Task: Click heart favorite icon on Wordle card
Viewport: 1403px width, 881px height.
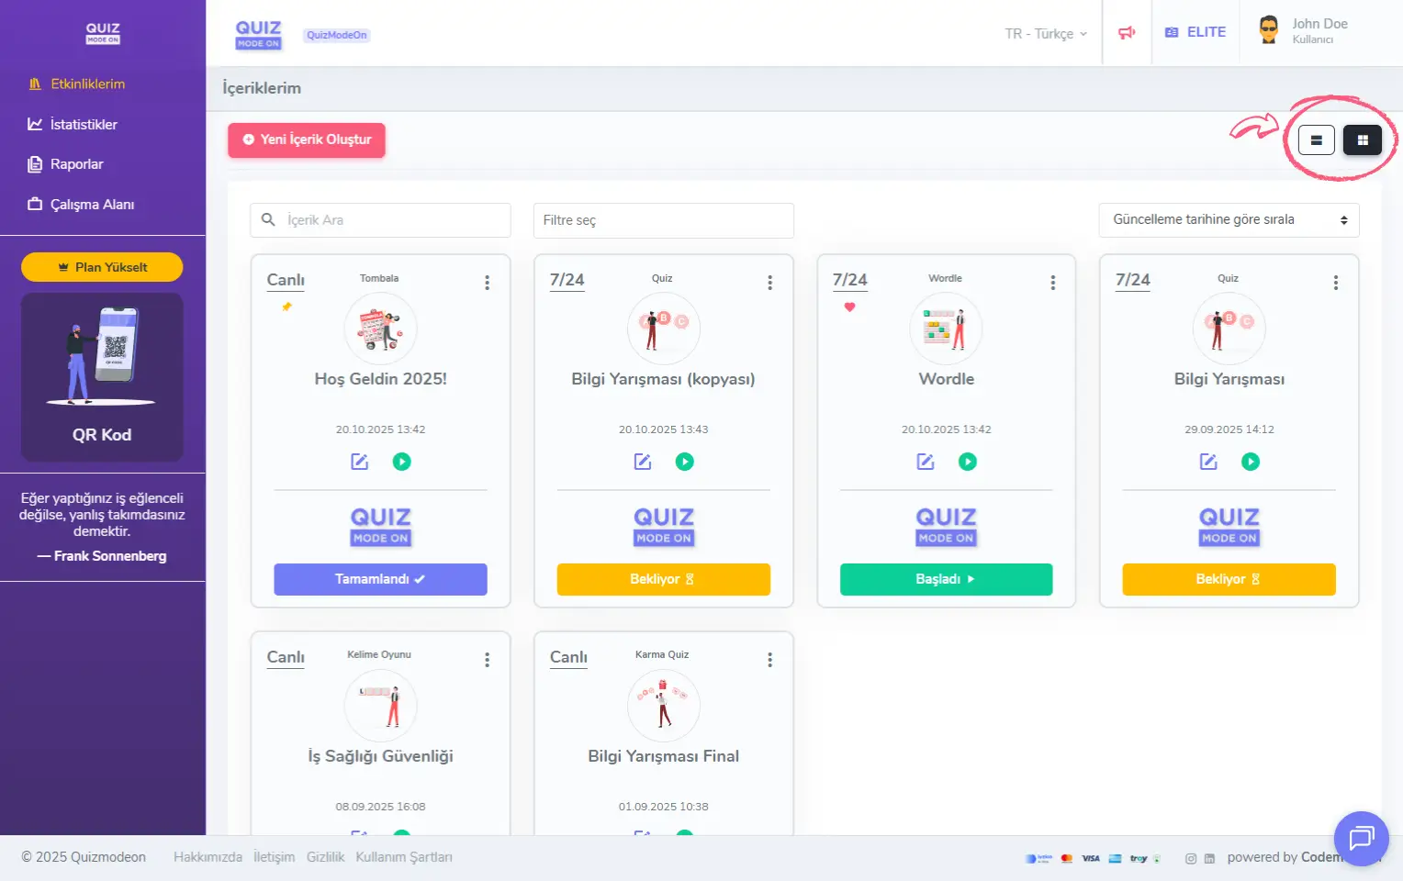Action: (849, 307)
